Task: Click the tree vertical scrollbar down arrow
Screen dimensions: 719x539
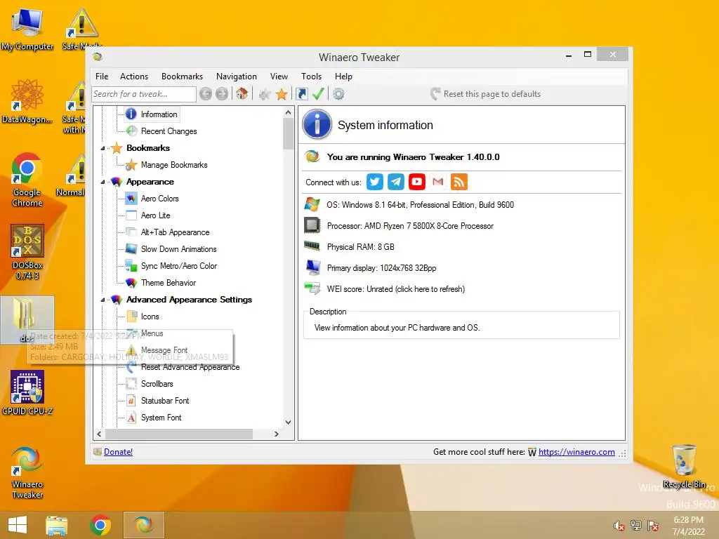Action: click(x=288, y=422)
